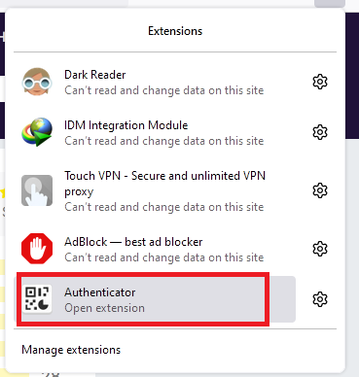Click 'Open extension' text under Authenticator
Screen dimensions: 359x377
click(x=104, y=308)
